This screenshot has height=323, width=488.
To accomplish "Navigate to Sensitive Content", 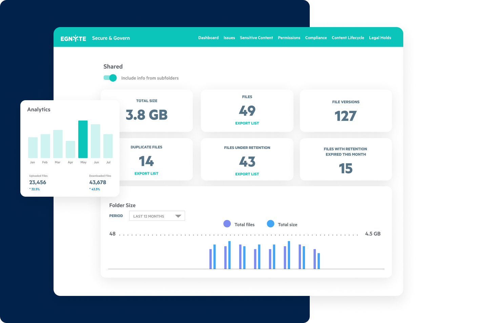I will [256, 38].
